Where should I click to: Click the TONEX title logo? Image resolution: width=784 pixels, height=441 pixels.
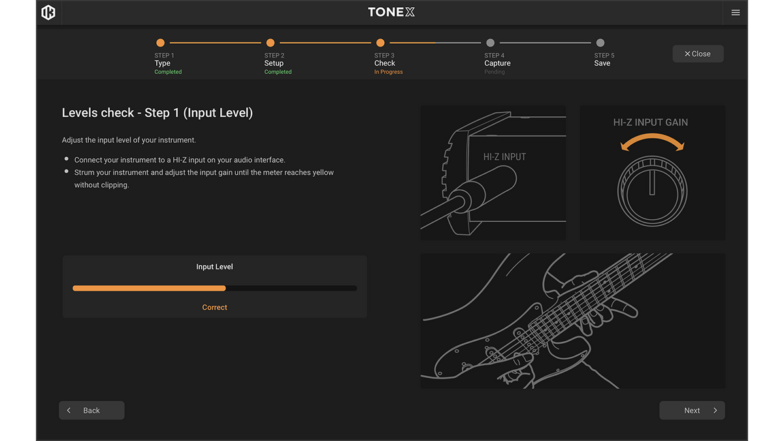[x=391, y=12]
